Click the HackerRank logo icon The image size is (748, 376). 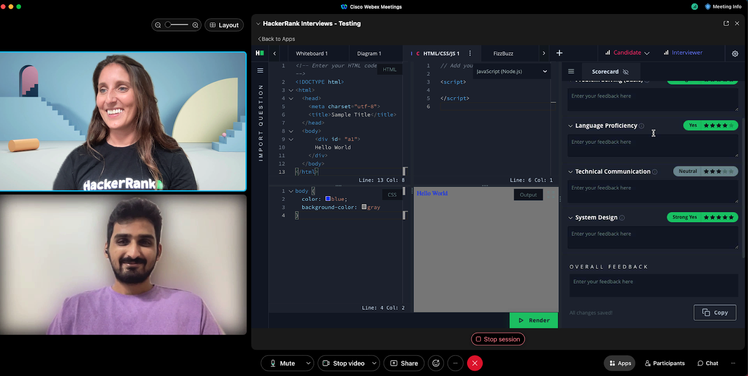(x=260, y=53)
